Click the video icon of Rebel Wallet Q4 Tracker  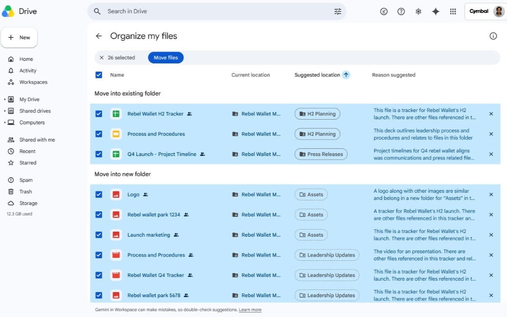(x=116, y=275)
